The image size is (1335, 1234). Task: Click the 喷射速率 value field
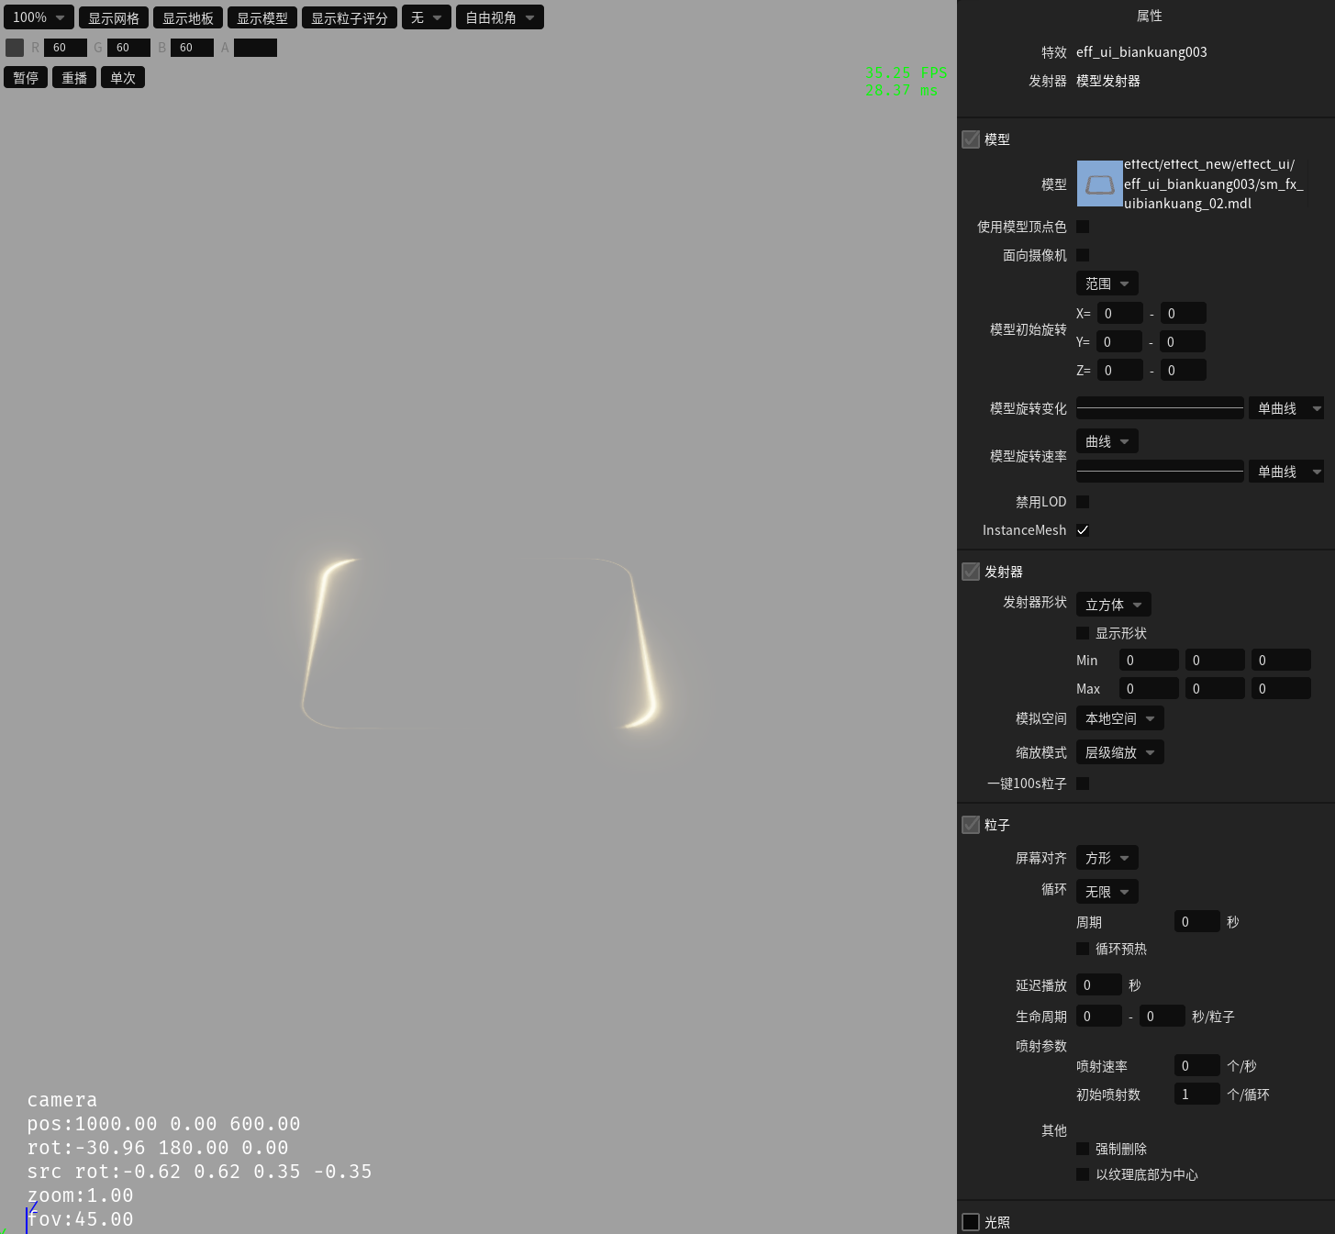(1197, 1066)
